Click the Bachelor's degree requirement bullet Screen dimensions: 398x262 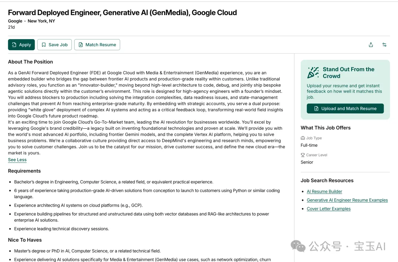114,182
